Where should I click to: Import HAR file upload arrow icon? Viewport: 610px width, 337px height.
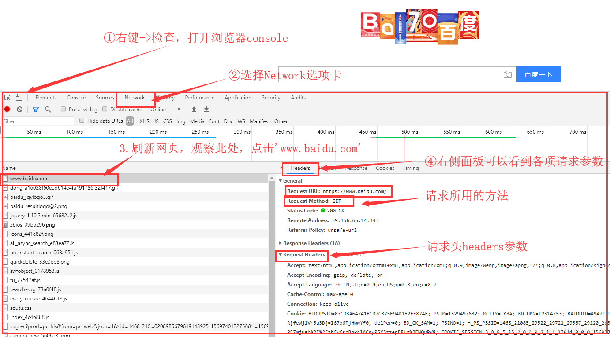coord(194,109)
